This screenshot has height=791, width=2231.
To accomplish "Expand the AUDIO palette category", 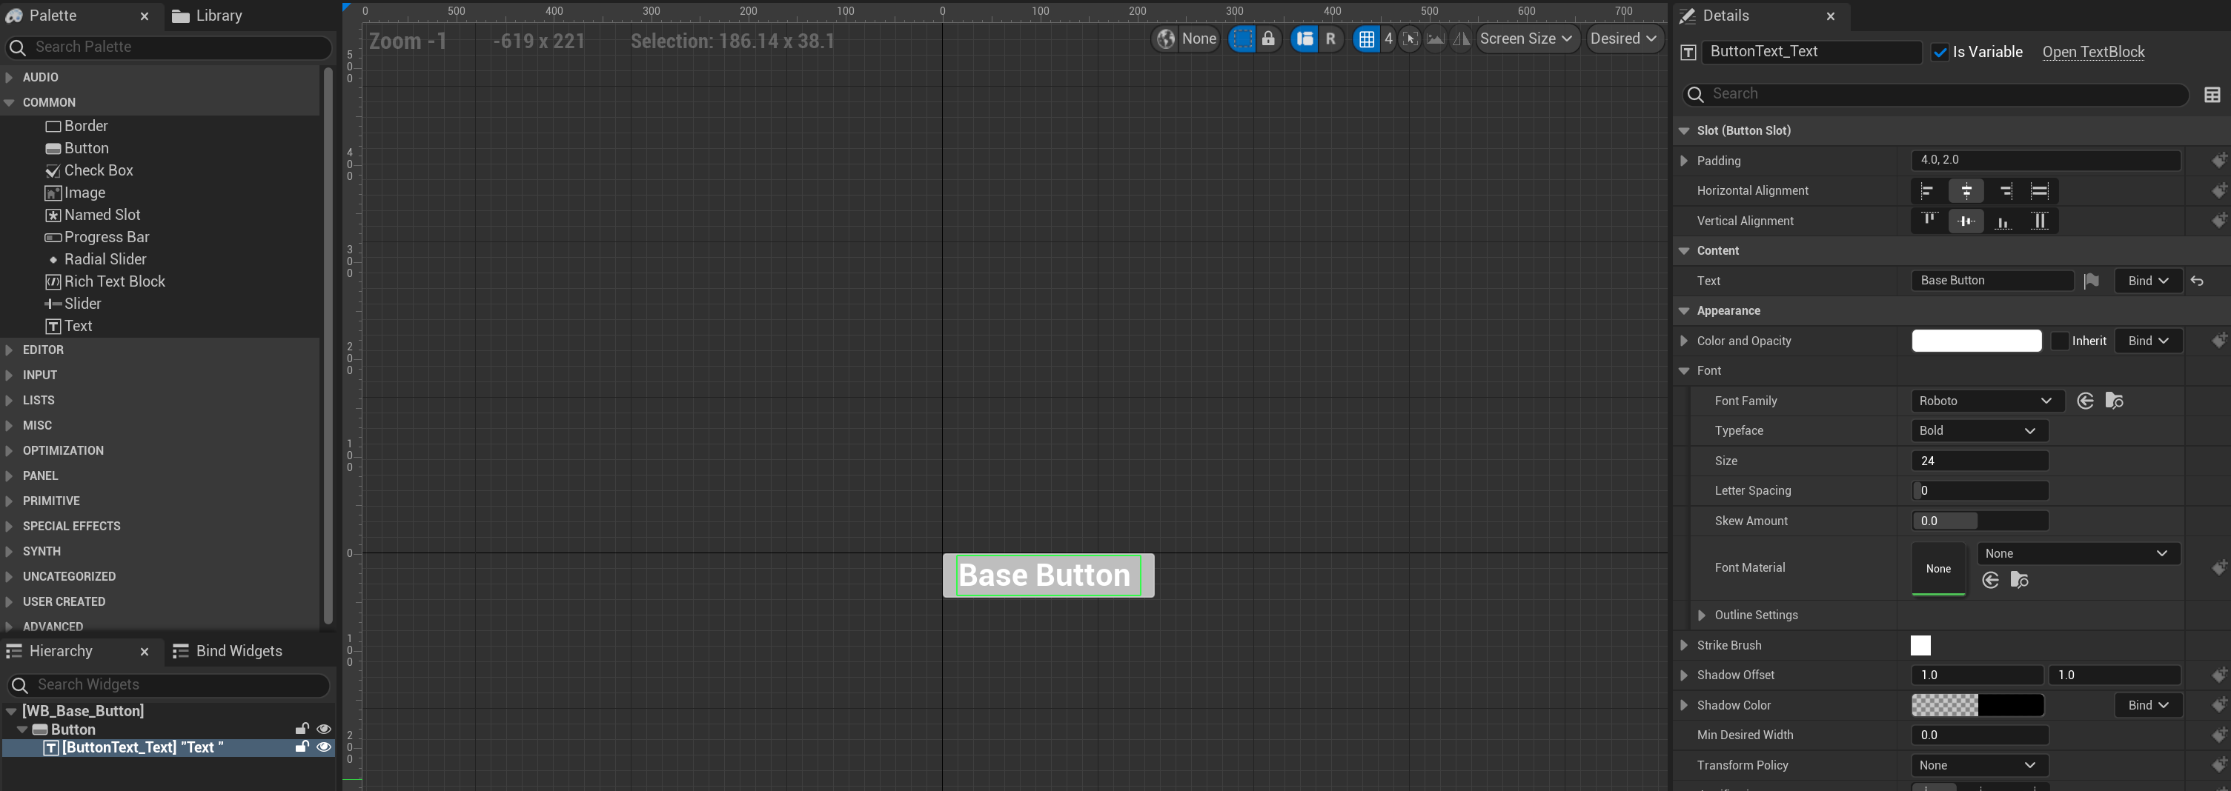I will click(x=9, y=77).
